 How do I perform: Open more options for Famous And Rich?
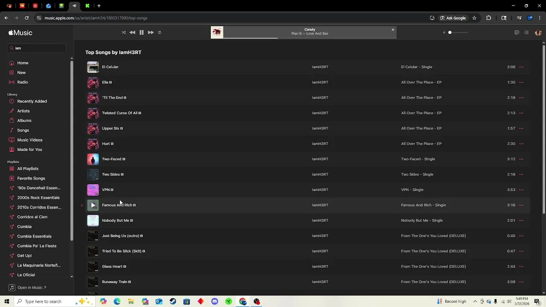pyautogui.click(x=521, y=205)
